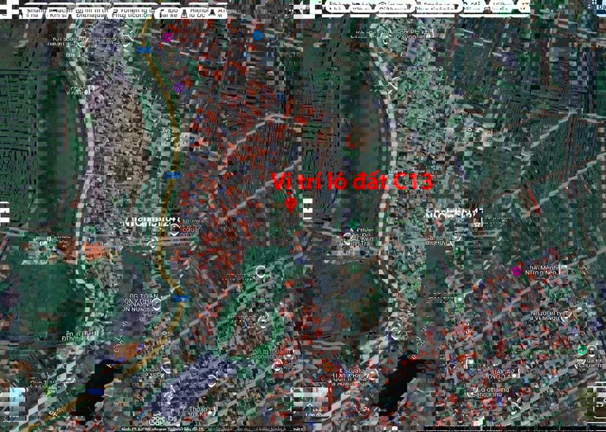Click the green marker right of the red pin
Viewport: 606px width, 432px height.
point(354,225)
